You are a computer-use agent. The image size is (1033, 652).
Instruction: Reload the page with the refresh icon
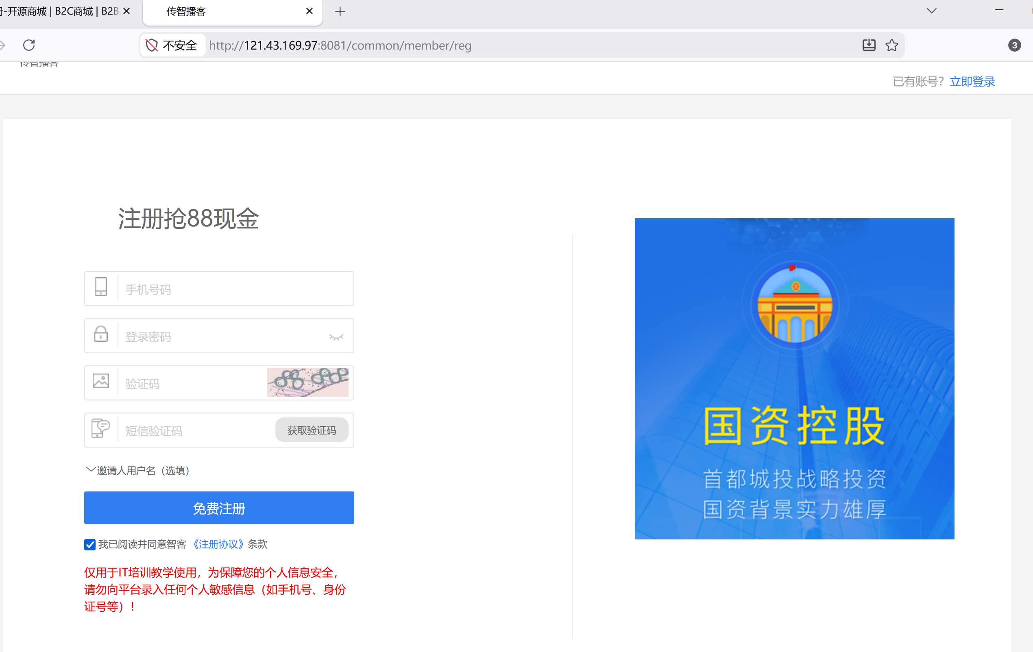28,45
